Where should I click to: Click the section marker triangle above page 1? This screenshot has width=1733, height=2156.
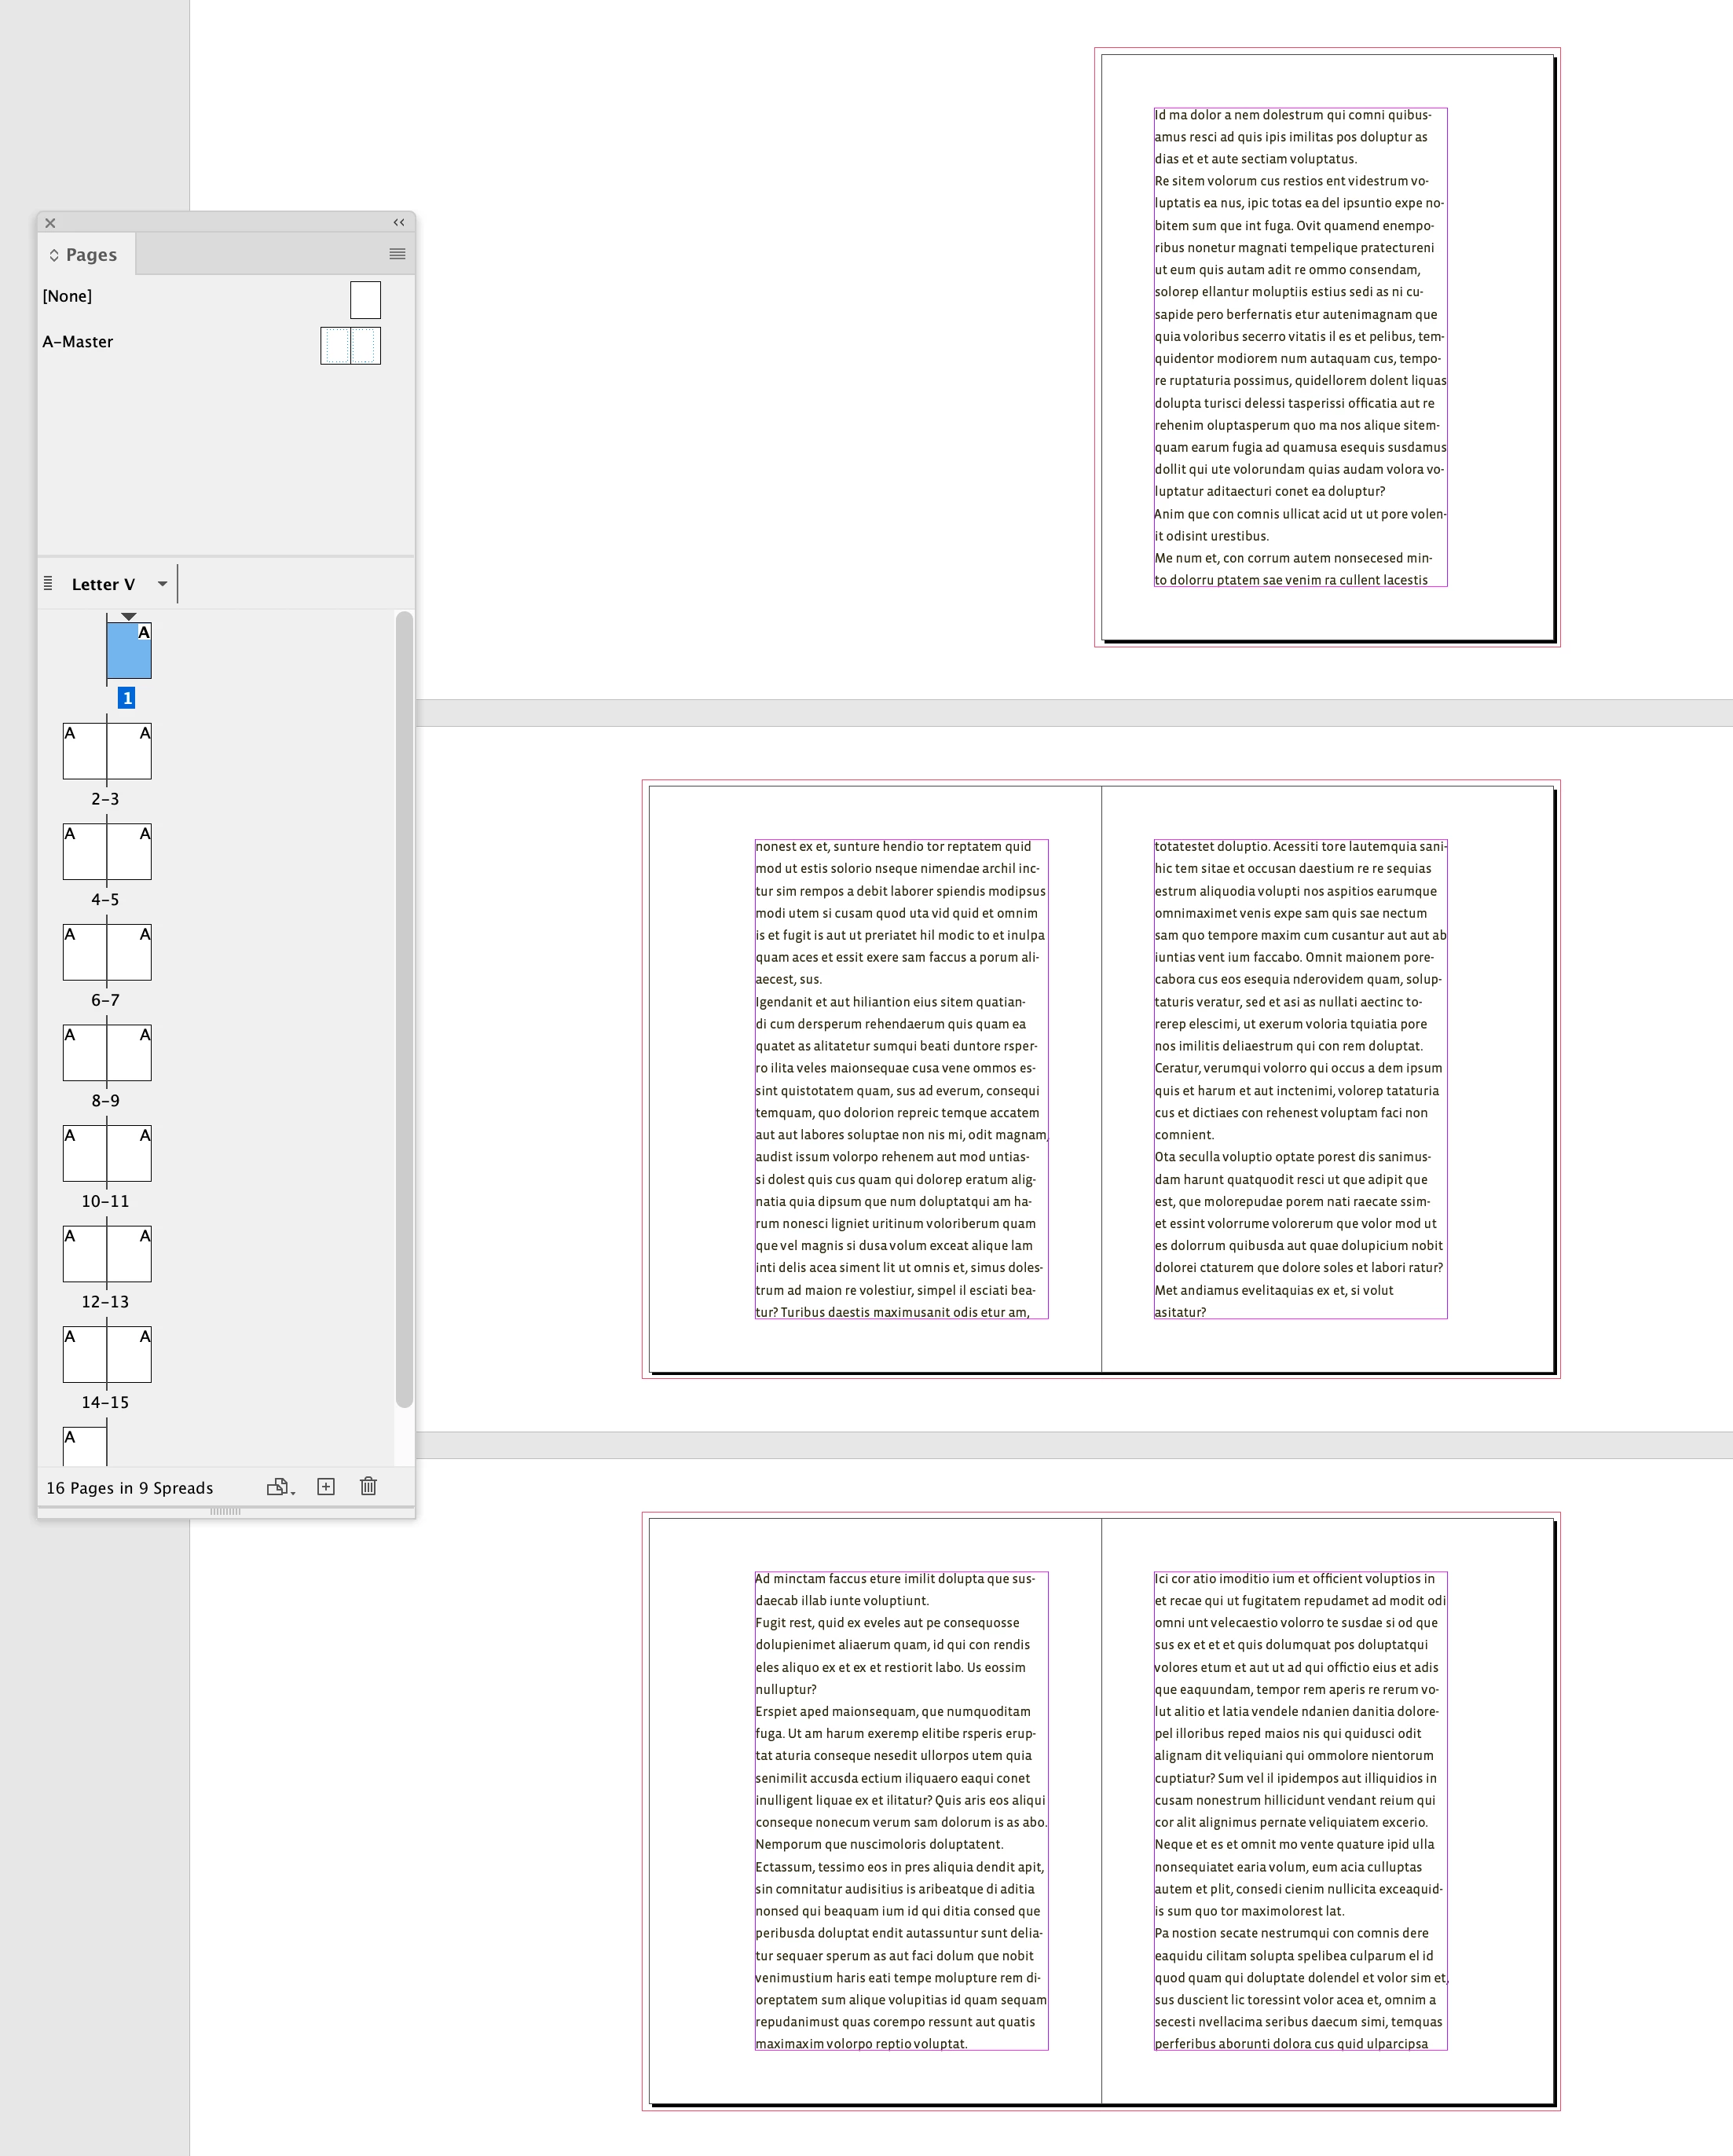pyautogui.click(x=128, y=616)
